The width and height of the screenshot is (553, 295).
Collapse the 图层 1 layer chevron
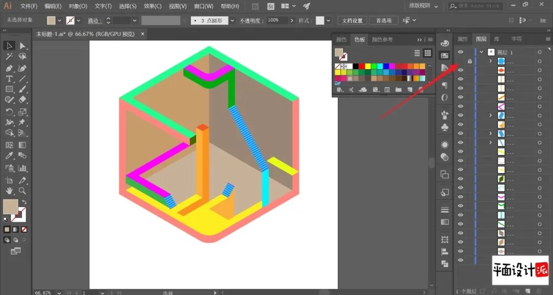click(481, 52)
